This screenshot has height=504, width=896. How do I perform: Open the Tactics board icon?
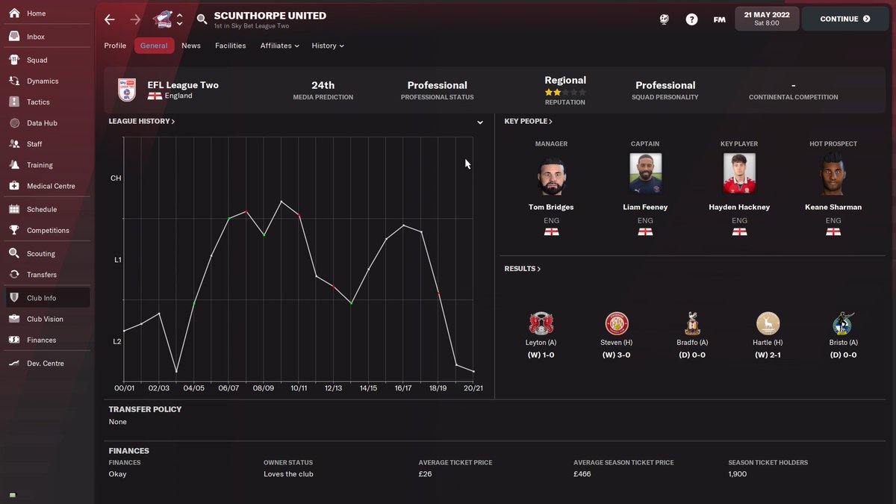tap(14, 102)
